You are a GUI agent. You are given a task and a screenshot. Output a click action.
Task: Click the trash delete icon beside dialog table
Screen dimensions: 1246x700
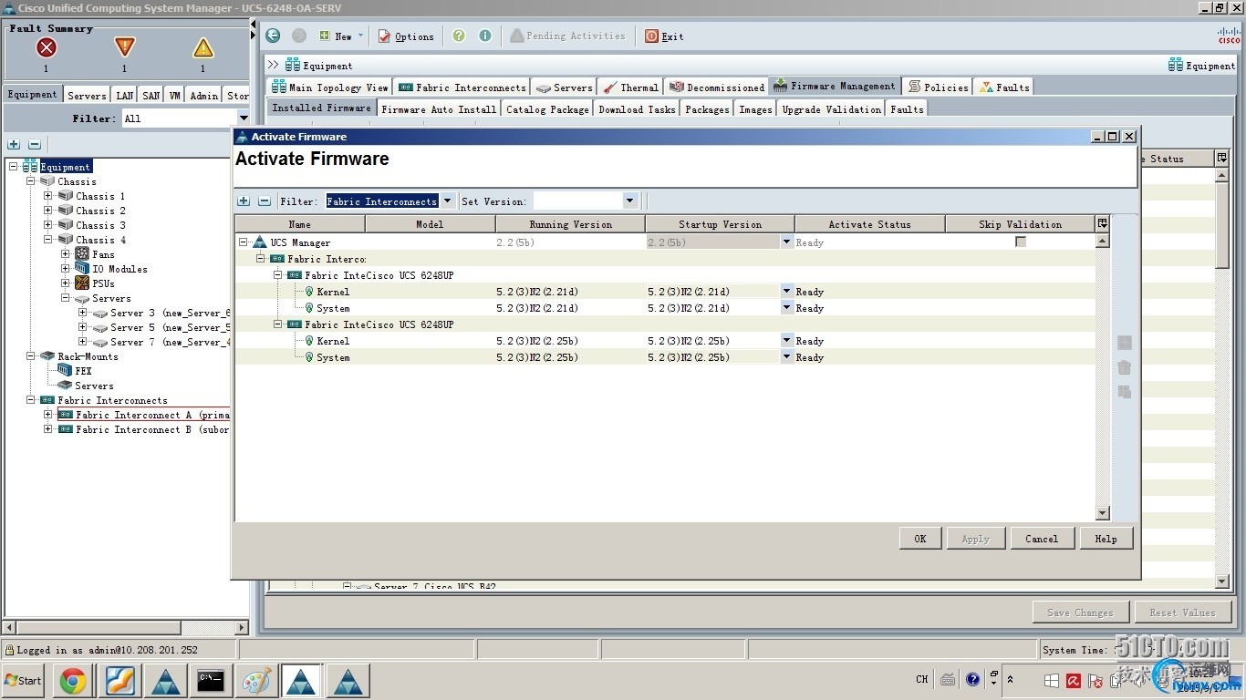[1125, 367]
